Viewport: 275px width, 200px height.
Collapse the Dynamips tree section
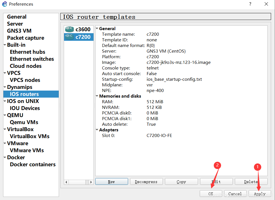click(x=5, y=87)
